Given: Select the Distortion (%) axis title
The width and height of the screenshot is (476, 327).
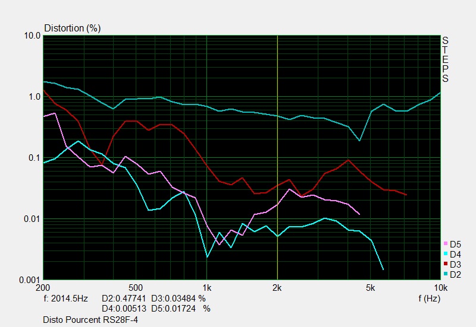Looking at the screenshot, I should tap(73, 28).
